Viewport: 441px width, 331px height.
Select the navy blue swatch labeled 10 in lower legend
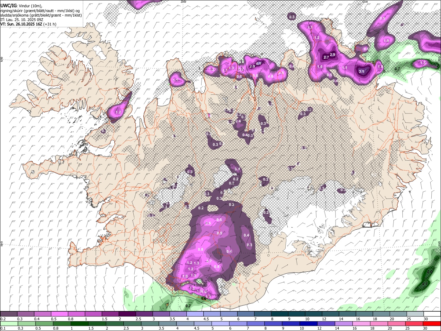tap(308, 323)
